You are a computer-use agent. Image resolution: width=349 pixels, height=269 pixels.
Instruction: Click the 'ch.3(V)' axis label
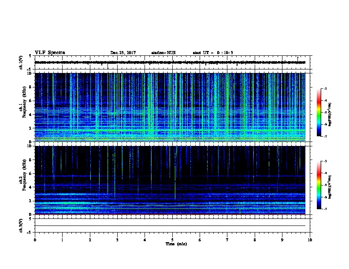tap(21, 225)
